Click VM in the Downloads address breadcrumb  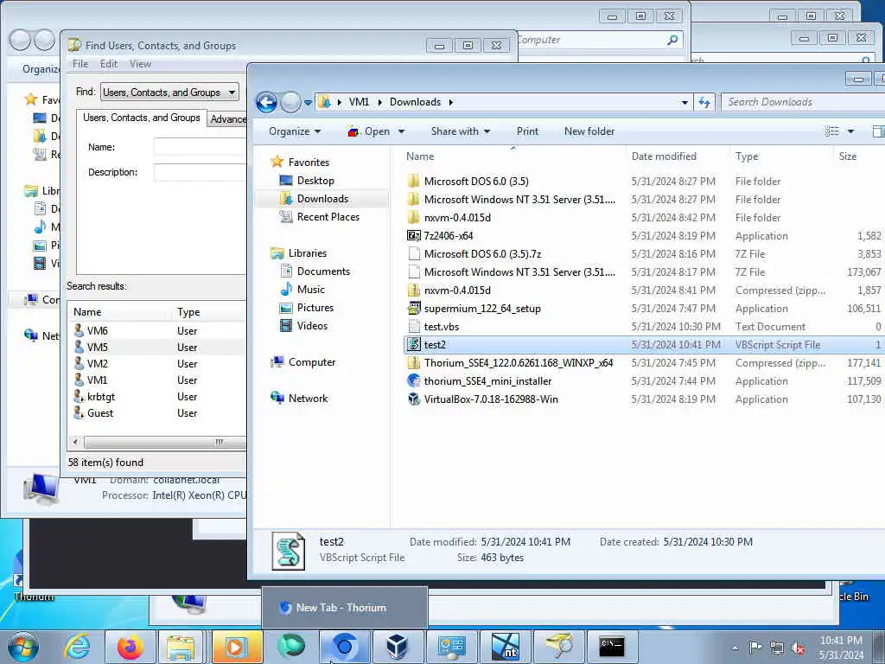click(359, 102)
